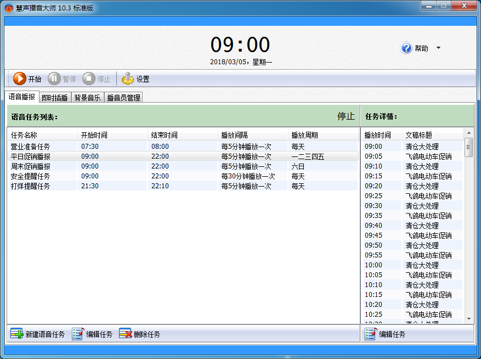Image resolution: width=481 pixels, height=359 pixels.
Task: Select 打烊提醒任务 in task list
Action: [183, 186]
